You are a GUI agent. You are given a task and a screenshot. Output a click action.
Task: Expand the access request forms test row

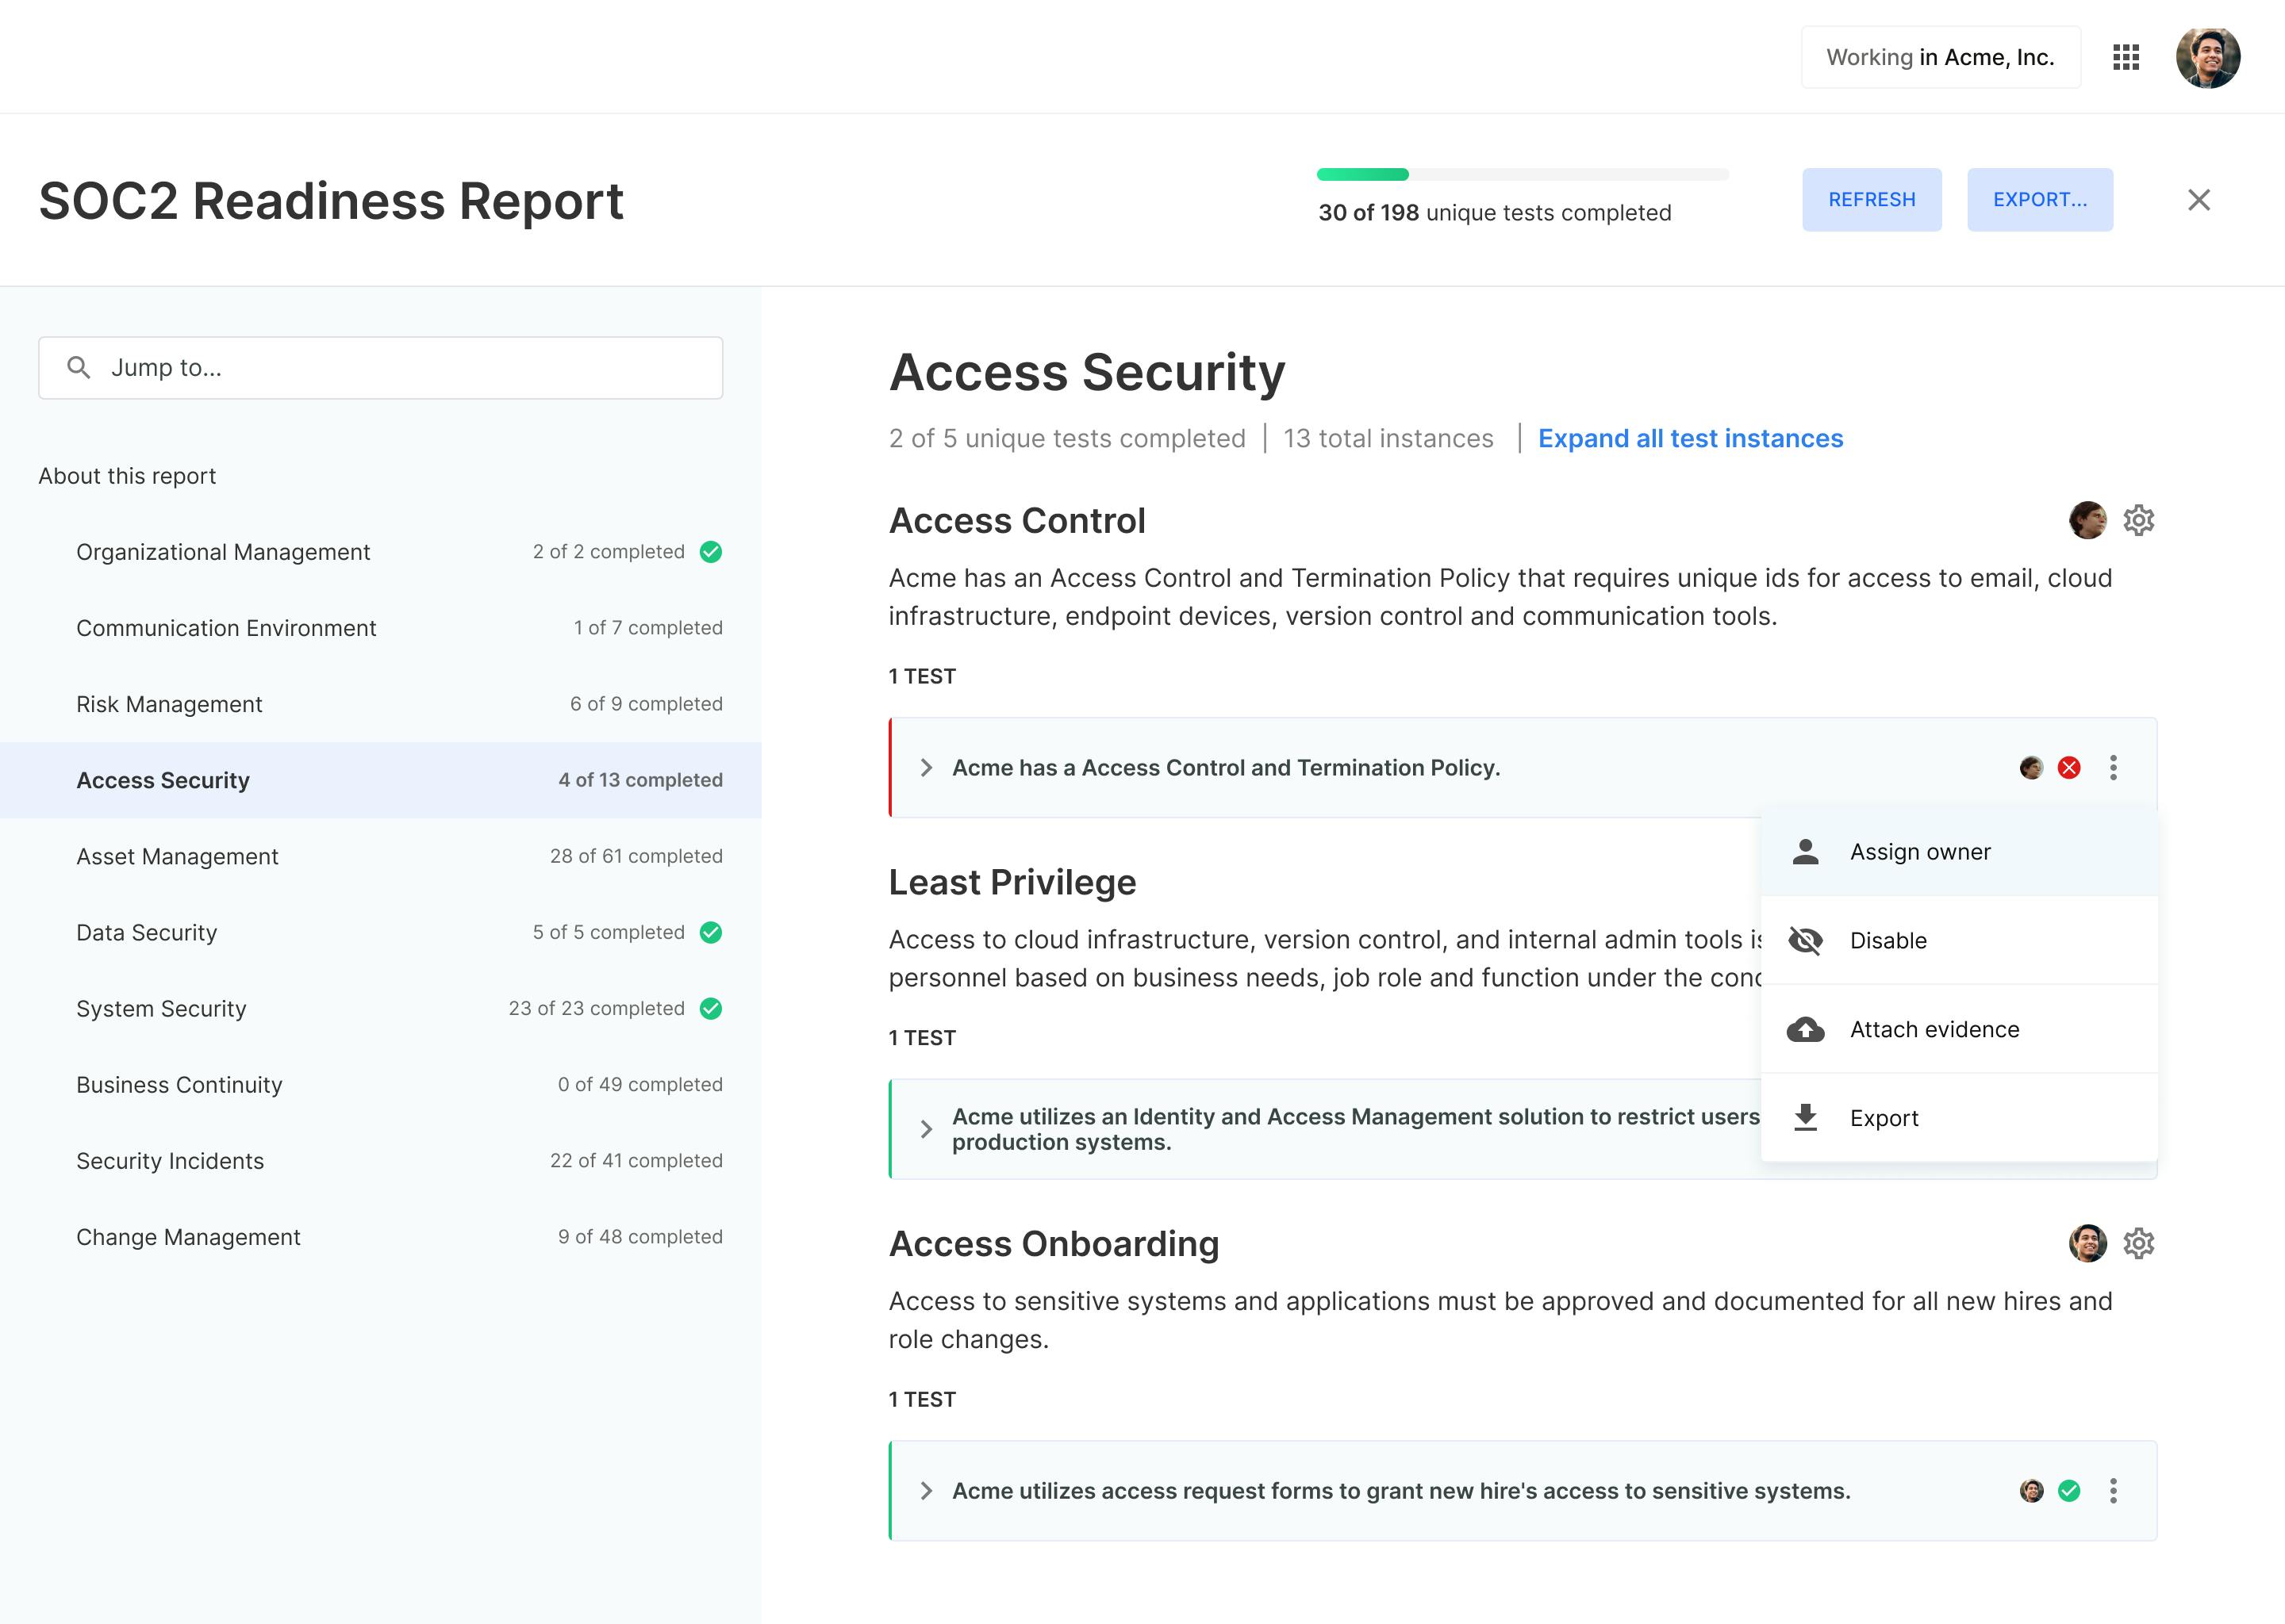pyautogui.click(x=927, y=1491)
